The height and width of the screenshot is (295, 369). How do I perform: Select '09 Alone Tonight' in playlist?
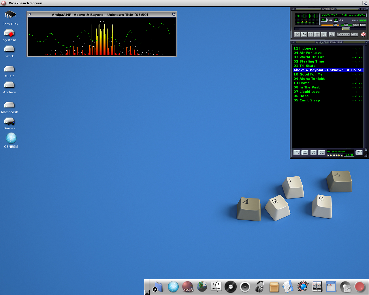[328, 79]
